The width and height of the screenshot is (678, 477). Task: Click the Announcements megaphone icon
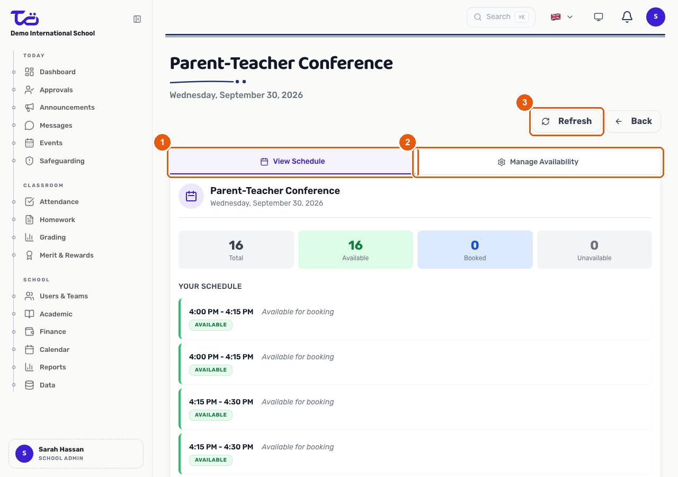pyautogui.click(x=30, y=108)
